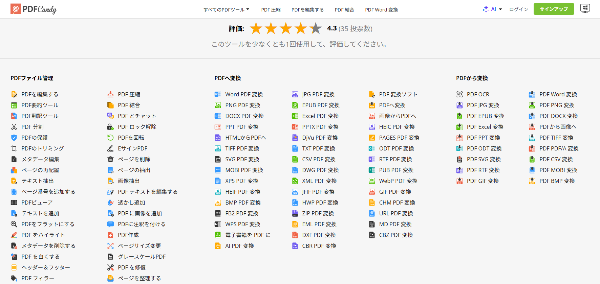The height and width of the screenshot is (284, 600).
Task: Click the watermark icon for 透かし追加
Action: pos(110,203)
